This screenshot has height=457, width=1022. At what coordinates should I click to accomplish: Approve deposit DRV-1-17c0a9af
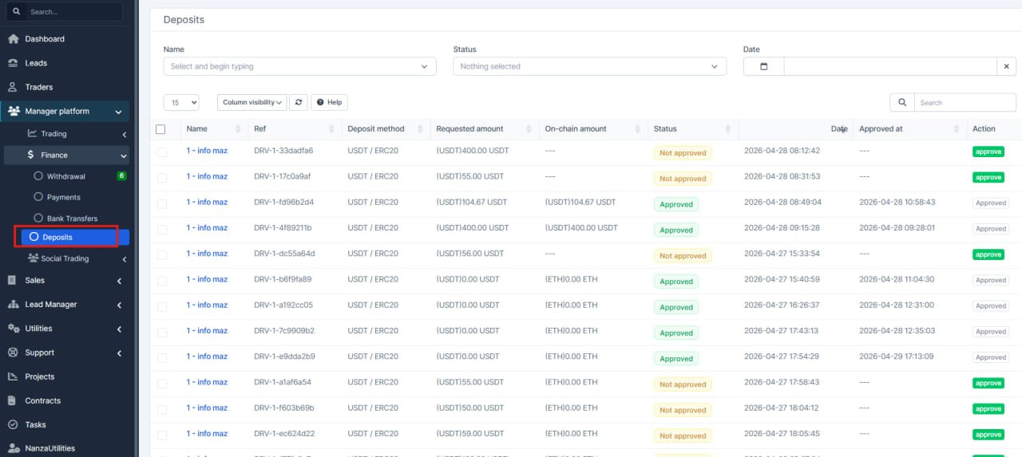coord(988,177)
